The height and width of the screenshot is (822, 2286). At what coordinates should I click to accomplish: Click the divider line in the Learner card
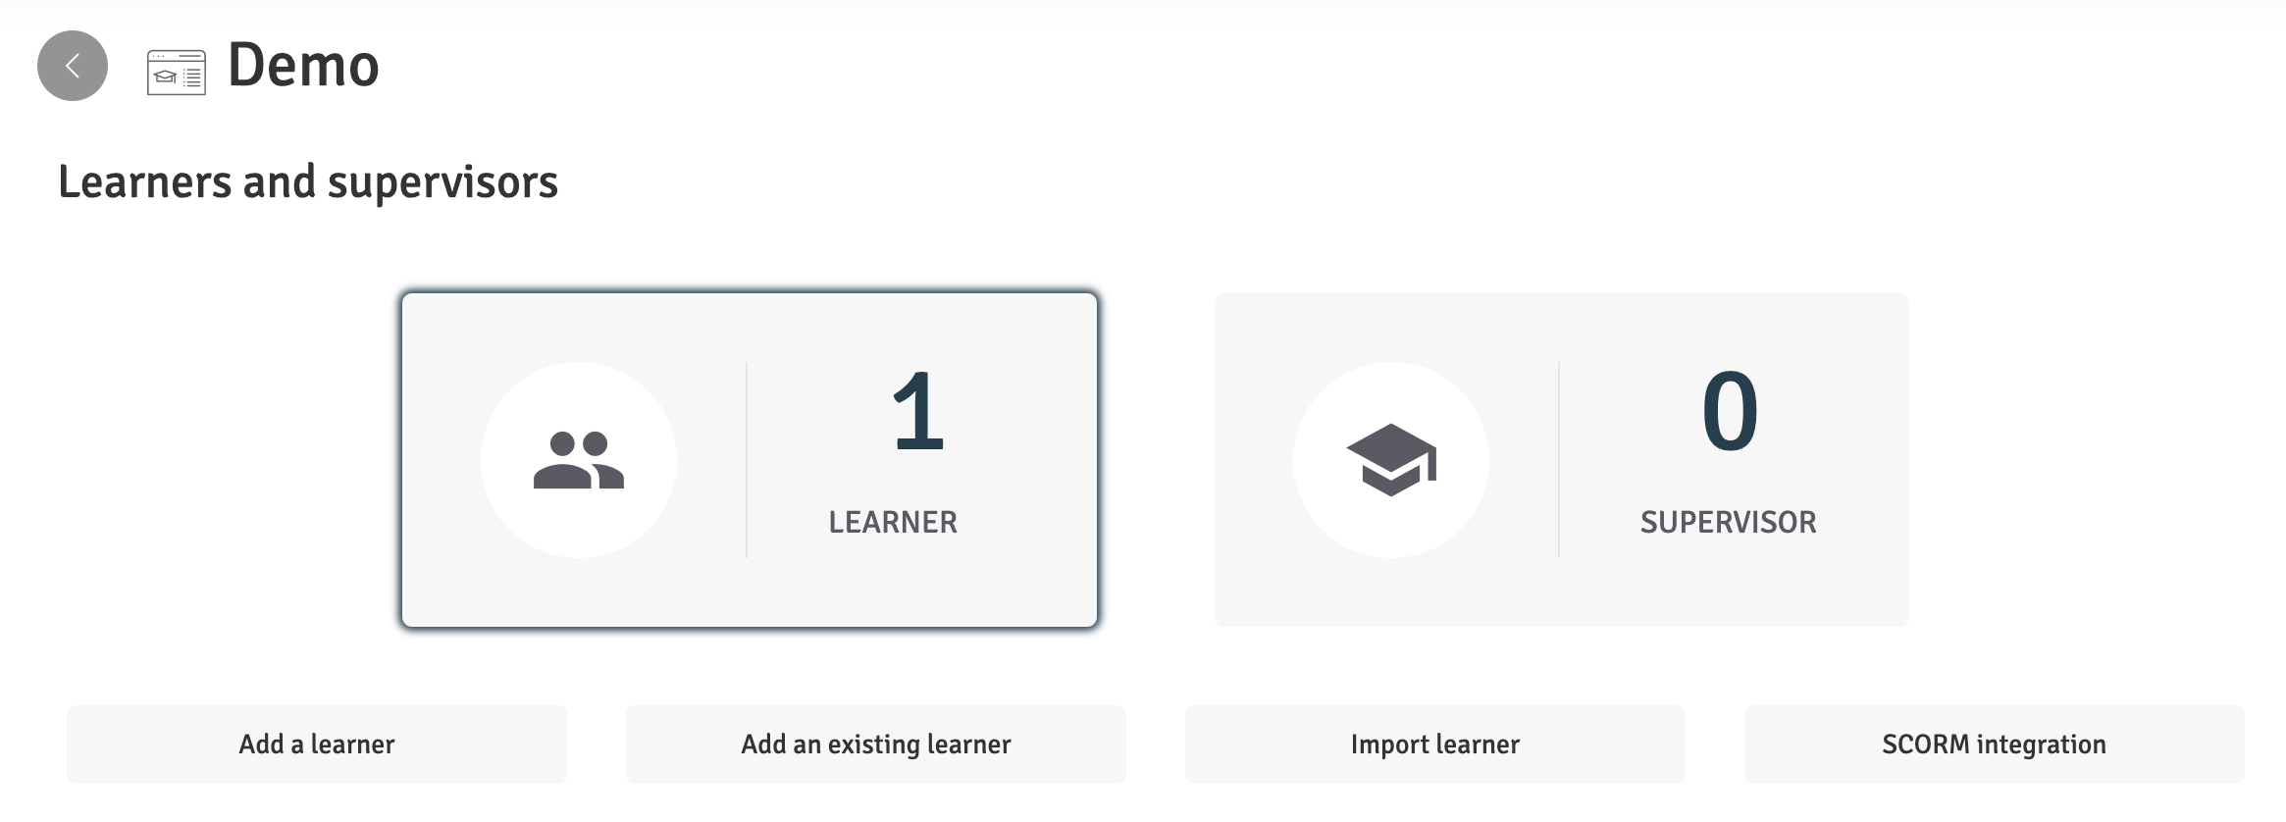[x=747, y=460]
